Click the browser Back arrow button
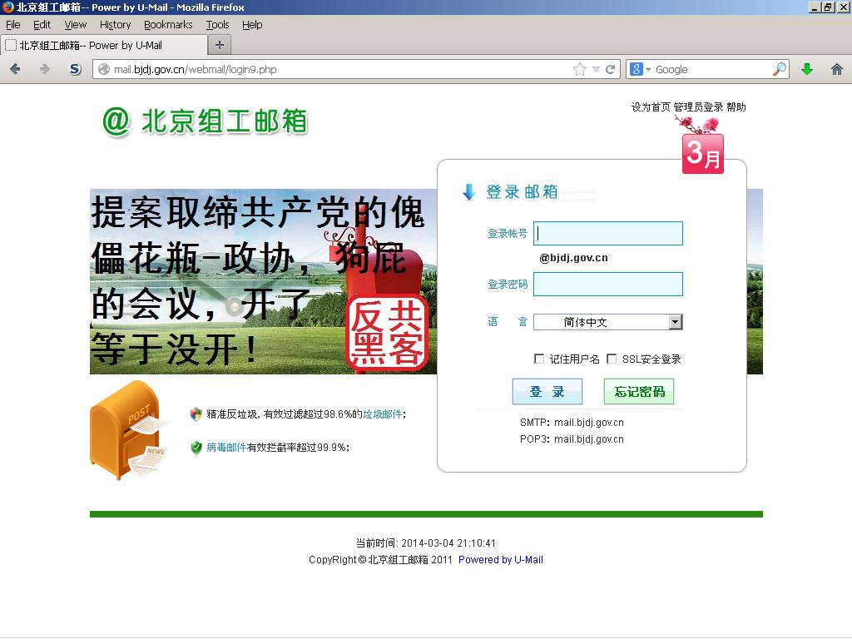Screen dimensions: 852x639 click(x=15, y=69)
